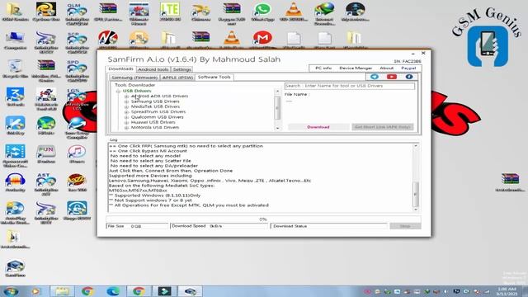Open the Recycle Bin desktop icon

(15, 68)
